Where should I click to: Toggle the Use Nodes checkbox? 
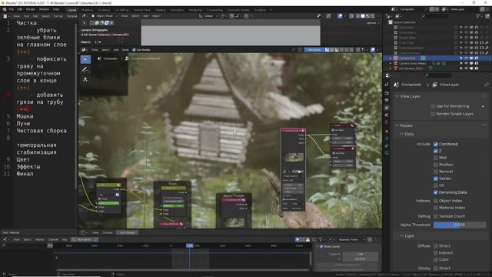click(x=134, y=49)
